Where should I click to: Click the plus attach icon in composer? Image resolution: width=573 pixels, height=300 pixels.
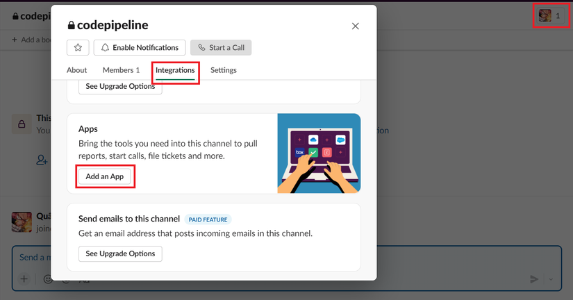pos(24,279)
